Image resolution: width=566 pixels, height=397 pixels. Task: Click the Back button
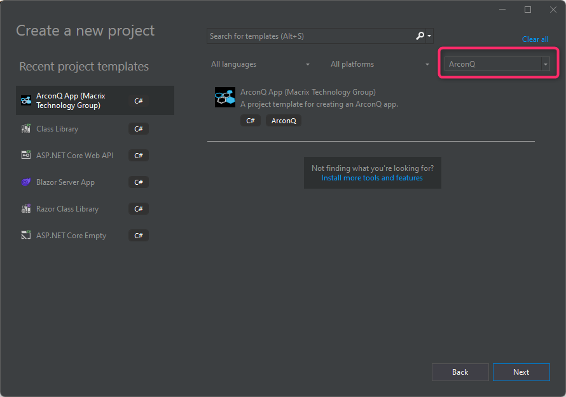460,372
